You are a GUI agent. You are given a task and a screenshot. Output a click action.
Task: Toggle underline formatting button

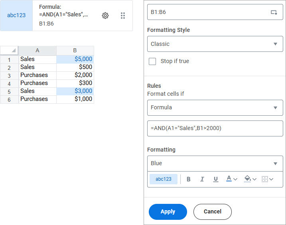pyautogui.click(x=215, y=179)
